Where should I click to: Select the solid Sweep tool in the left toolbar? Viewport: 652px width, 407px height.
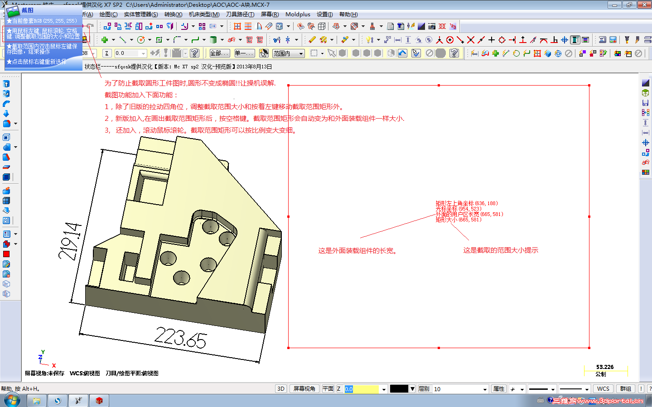coord(6,104)
